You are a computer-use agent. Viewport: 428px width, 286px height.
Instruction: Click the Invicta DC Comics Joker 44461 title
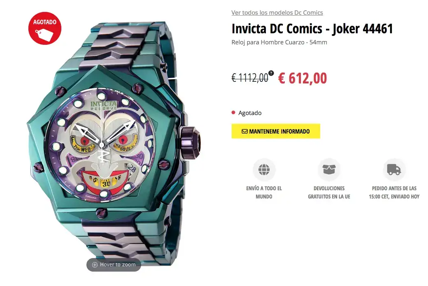[x=312, y=29]
